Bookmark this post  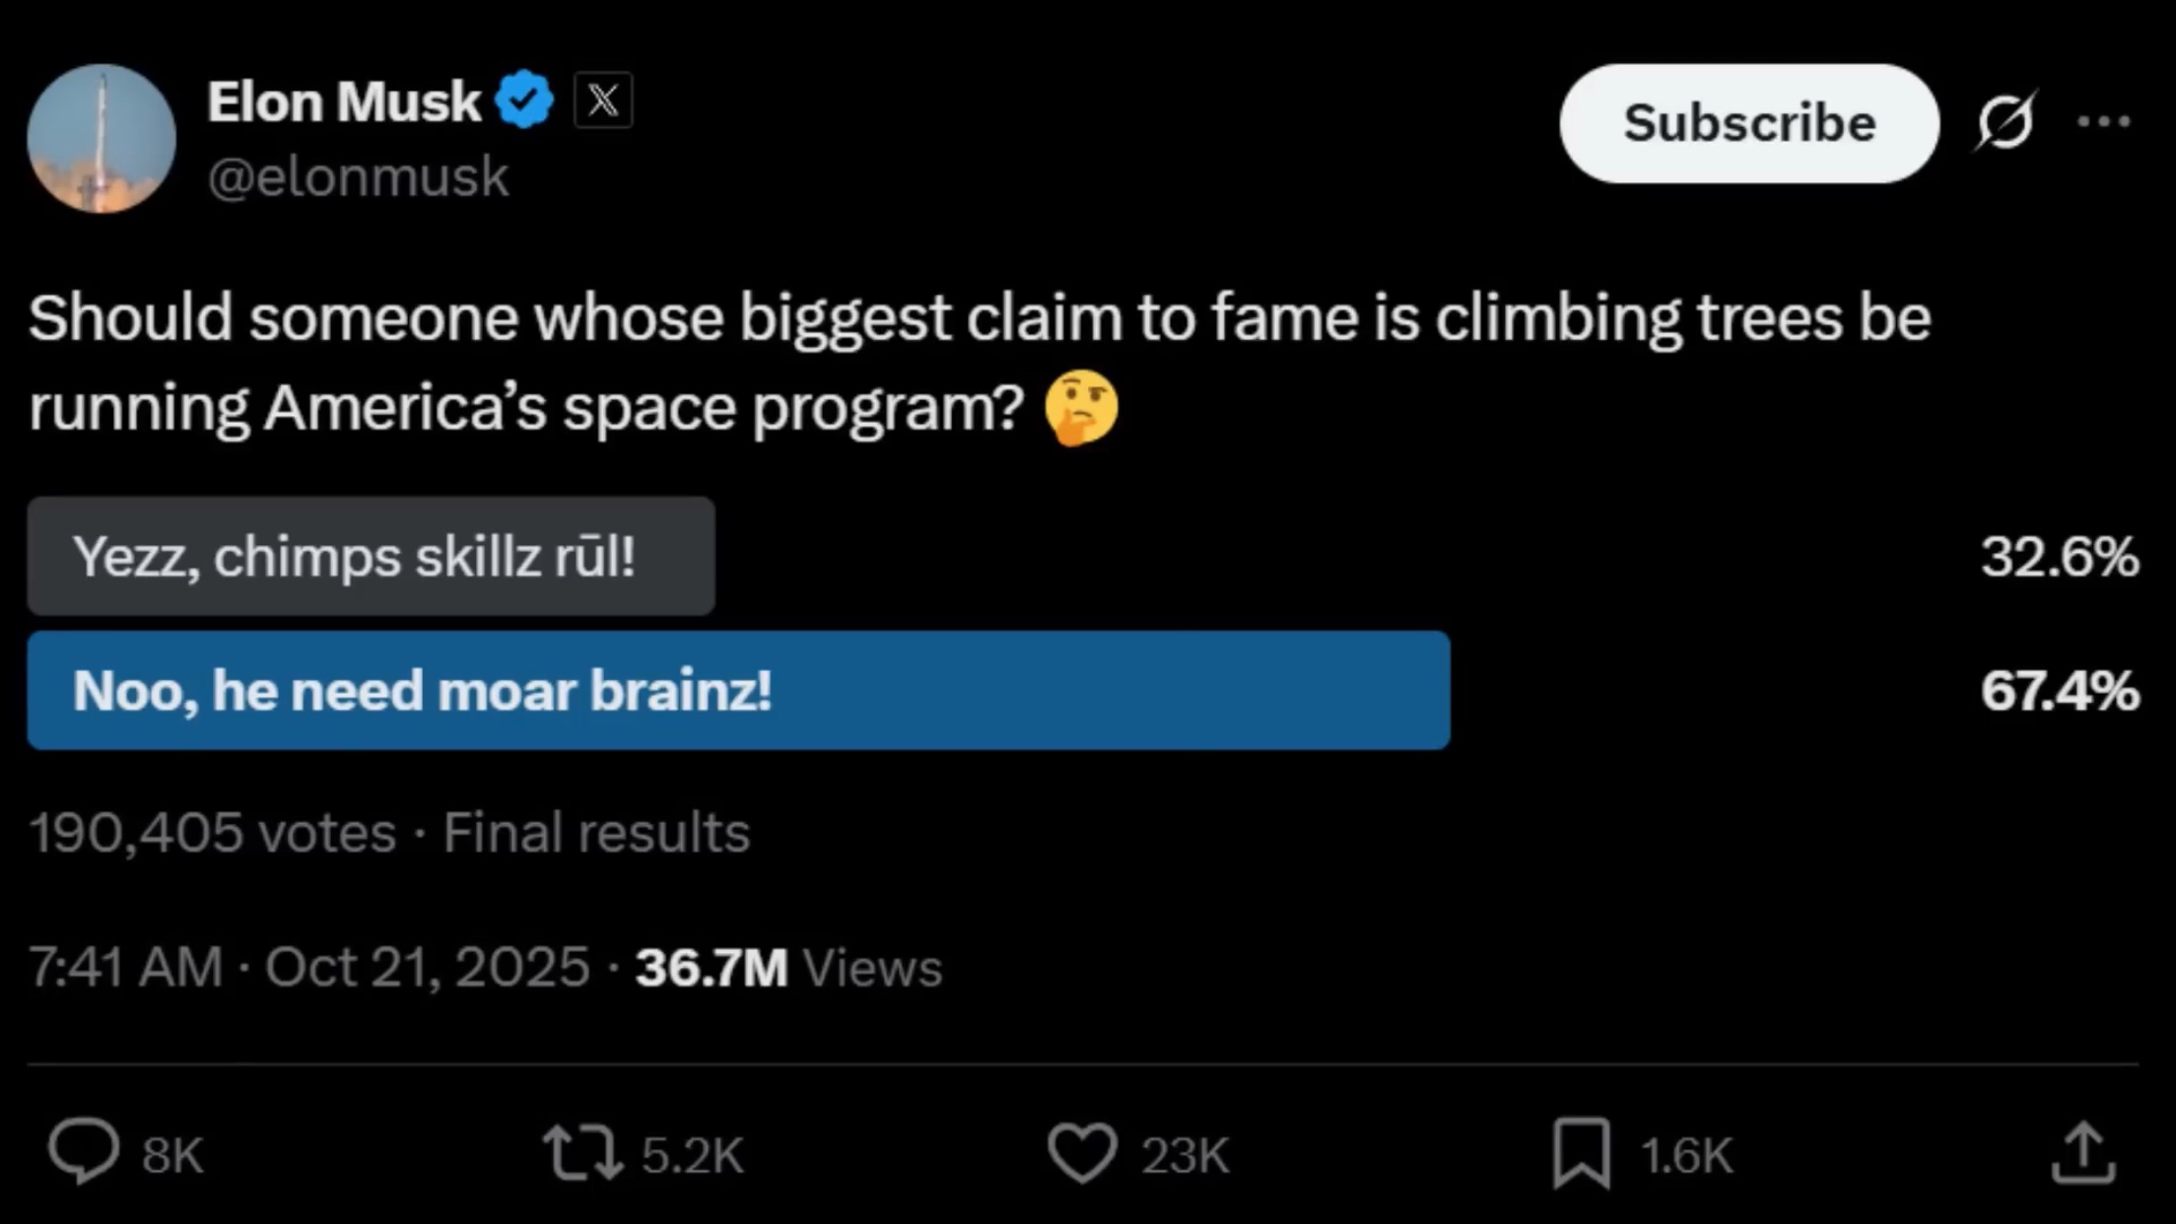coord(1581,1153)
